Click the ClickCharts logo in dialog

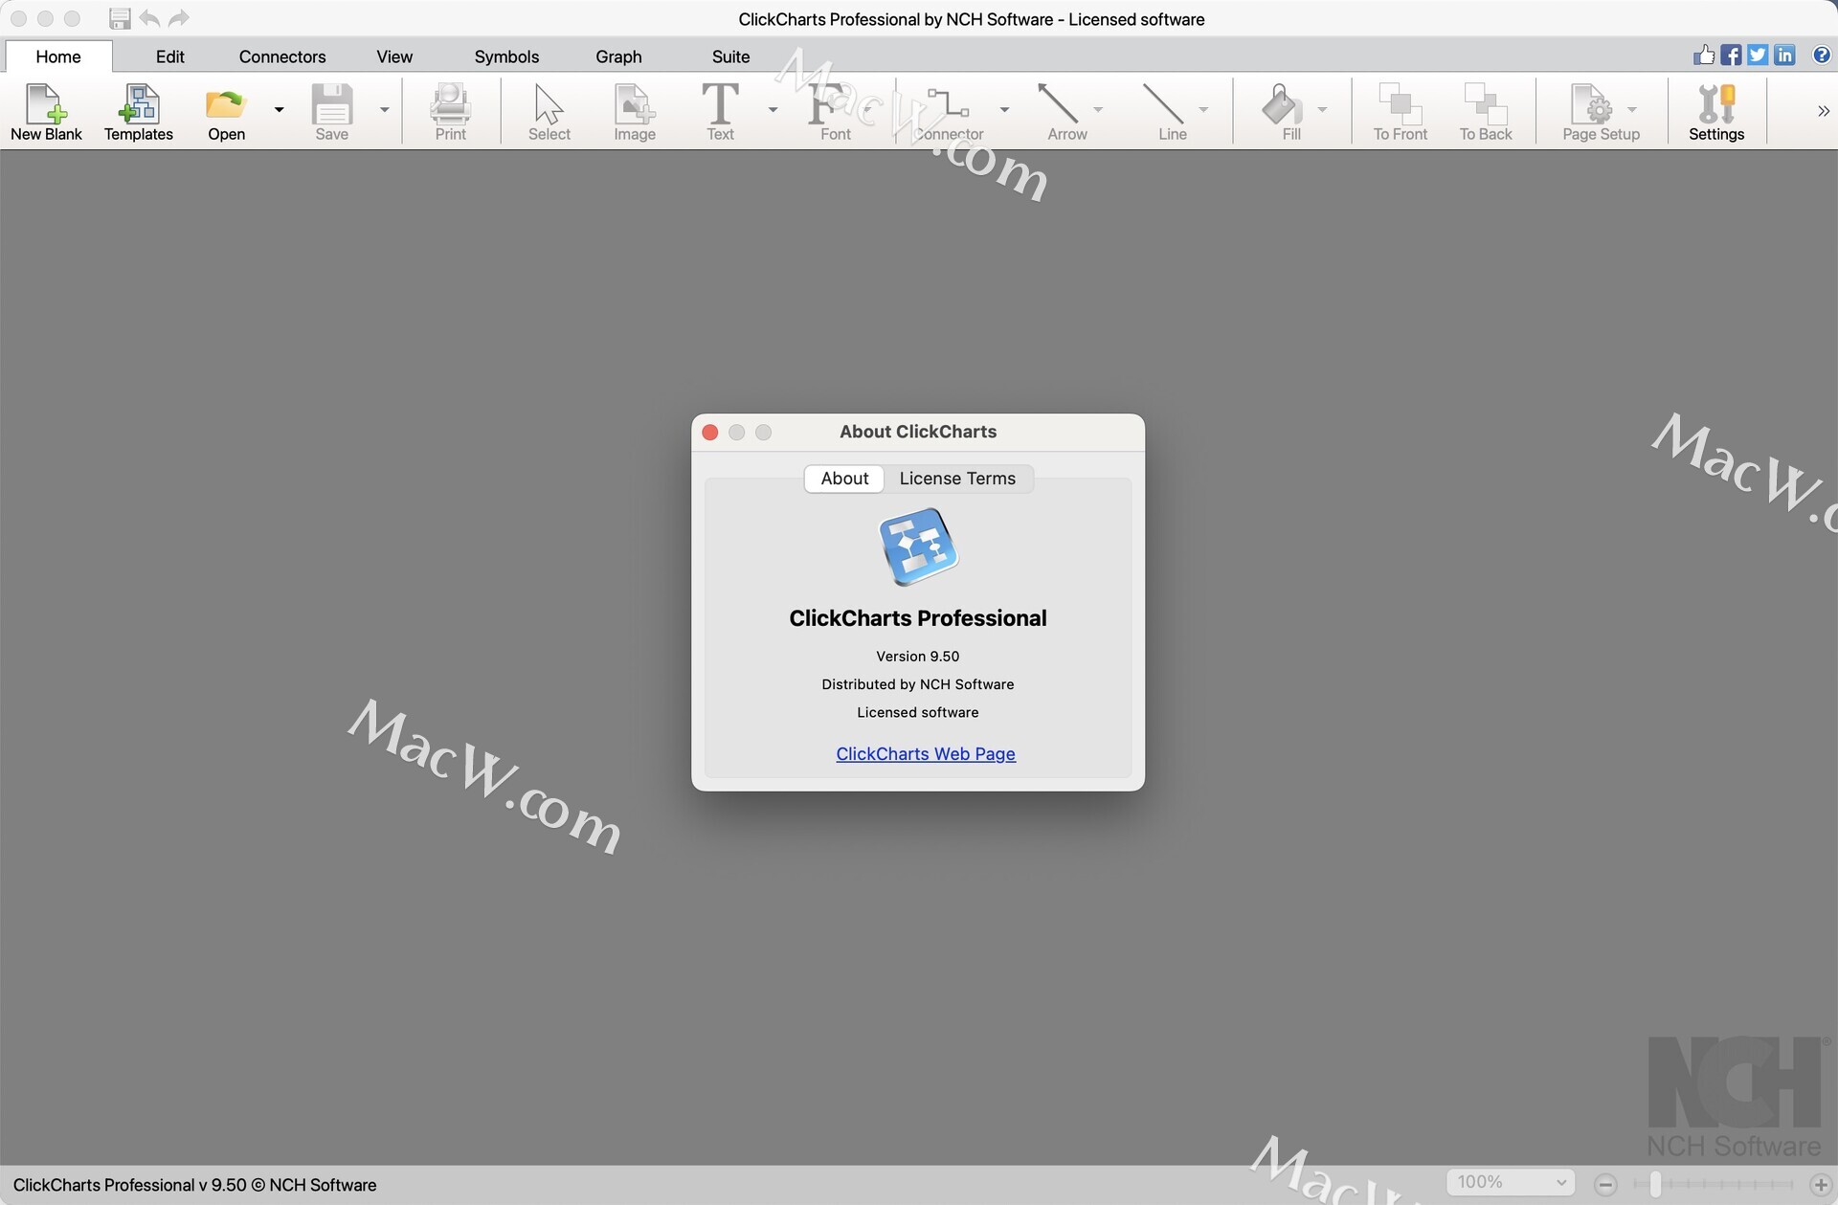[x=919, y=547]
